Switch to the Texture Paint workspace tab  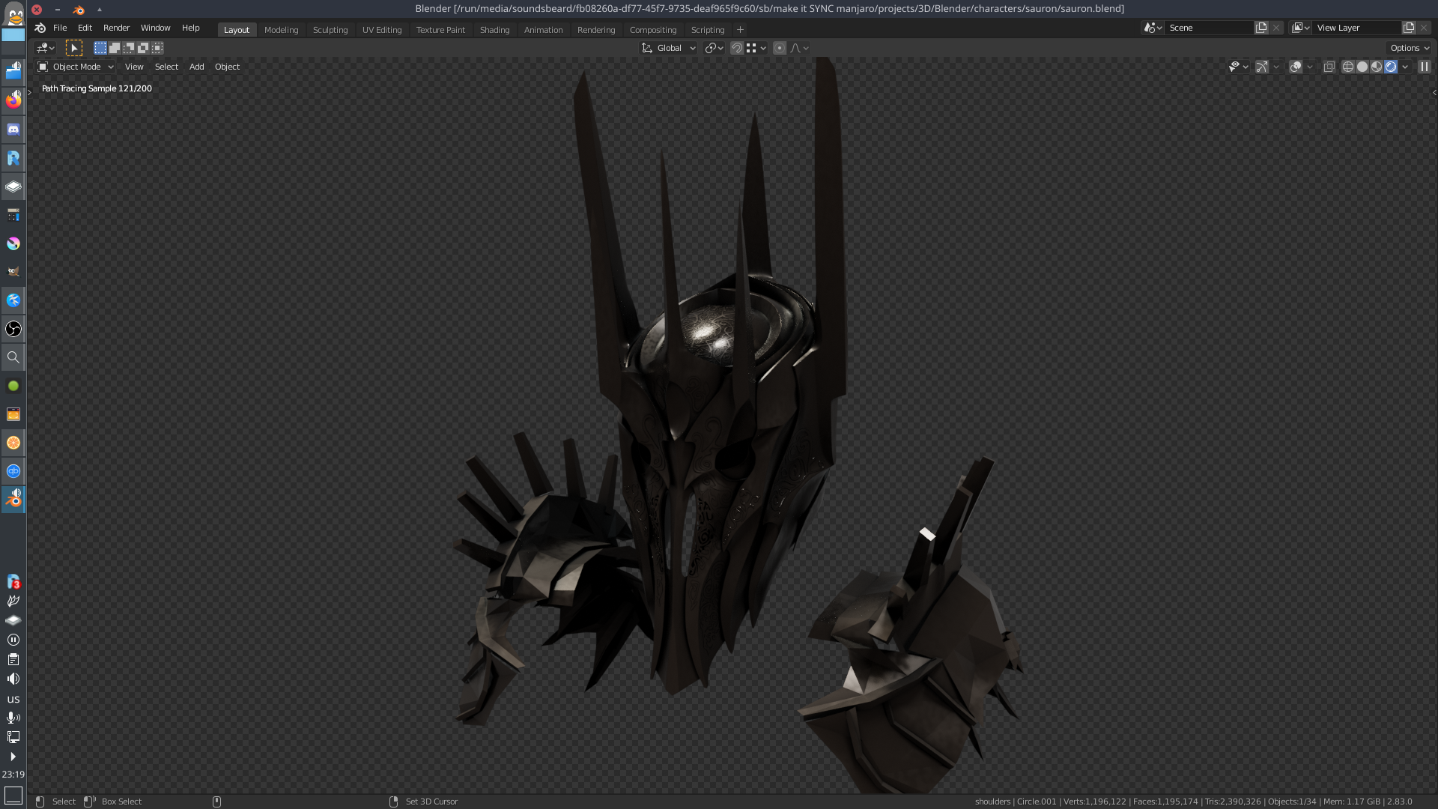click(x=440, y=30)
